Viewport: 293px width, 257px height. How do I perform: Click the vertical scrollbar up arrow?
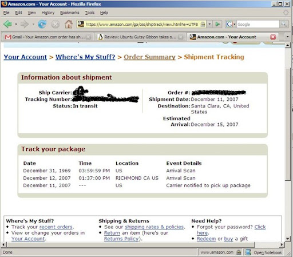tap(288, 45)
